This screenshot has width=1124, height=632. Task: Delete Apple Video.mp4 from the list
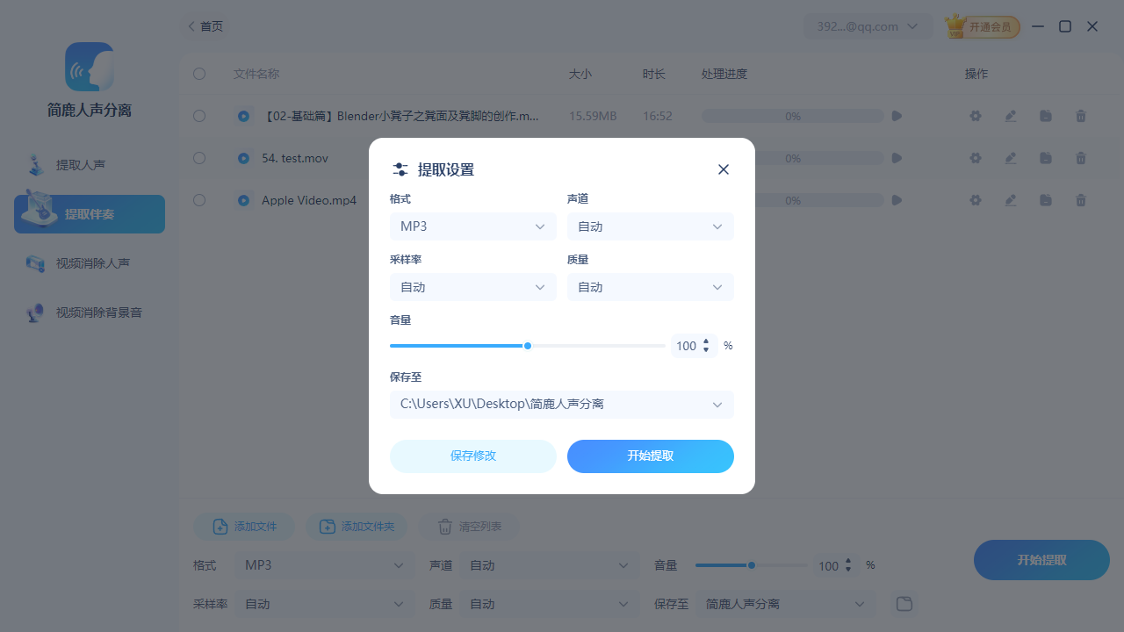click(1080, 200)
